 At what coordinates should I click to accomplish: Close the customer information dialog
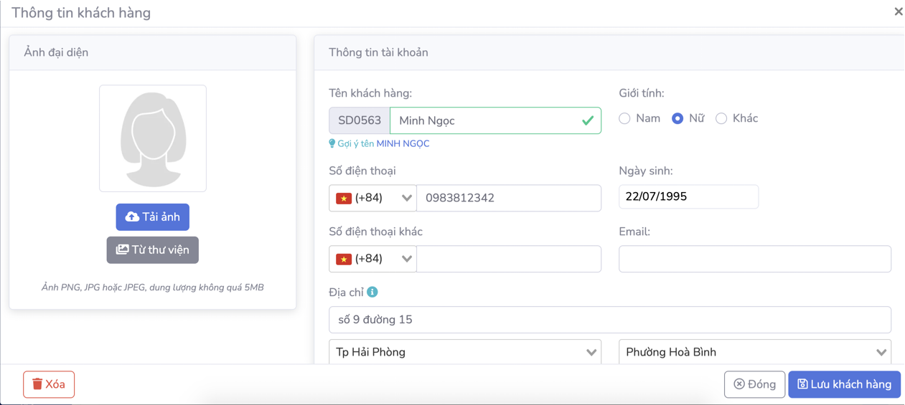(898, 12)
